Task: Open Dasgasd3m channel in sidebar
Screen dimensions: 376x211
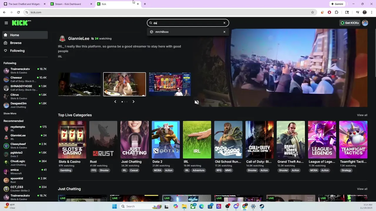Action: (x=25, y=105)
